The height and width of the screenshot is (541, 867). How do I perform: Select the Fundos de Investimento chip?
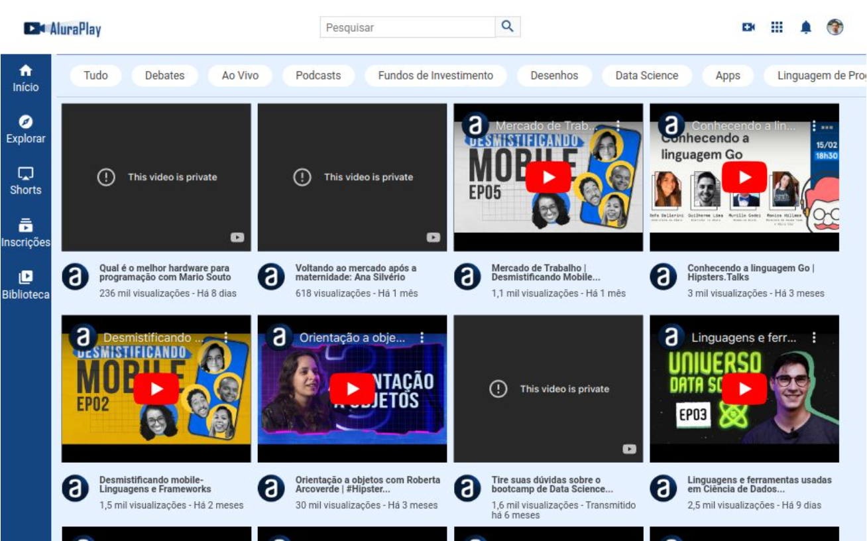435,76
